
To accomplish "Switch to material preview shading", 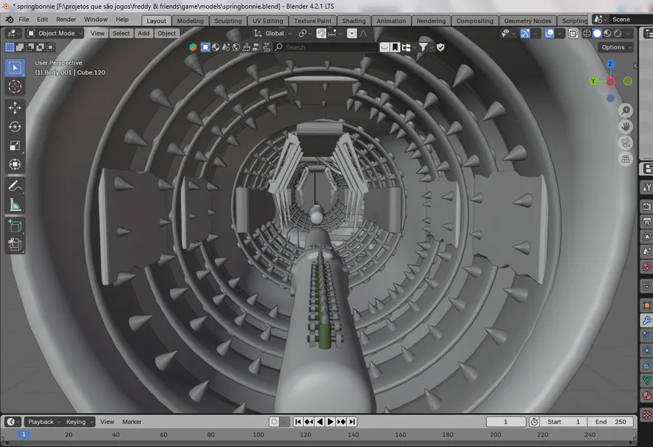I will (607, 33).
